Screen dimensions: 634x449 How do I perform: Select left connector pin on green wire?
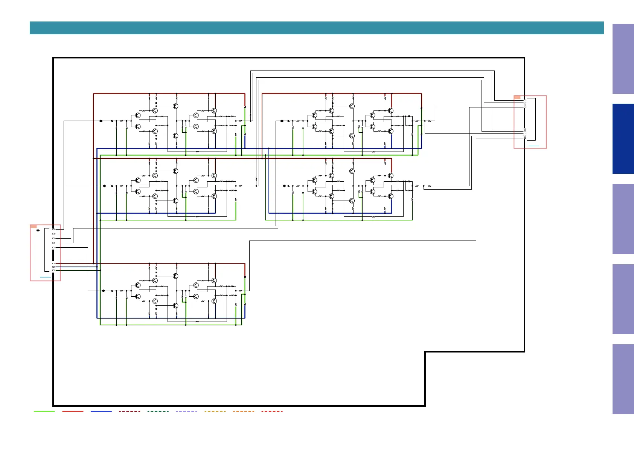(x=53, y=270)
